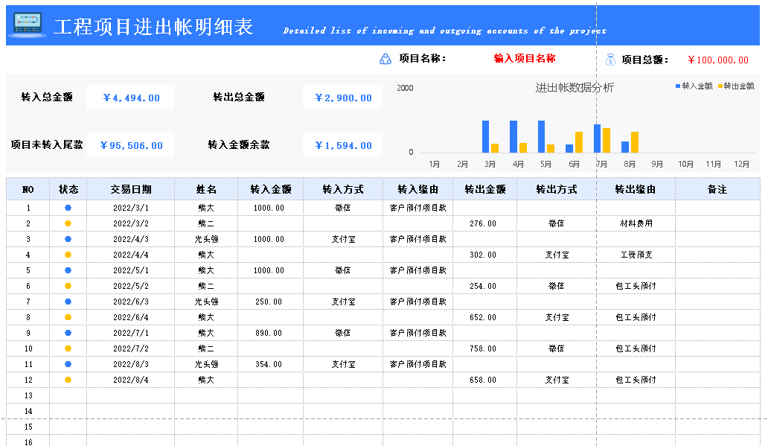Click the money bag icon beside 项目总额
This screenshot has width=768, height=446.
click(611, 60)
